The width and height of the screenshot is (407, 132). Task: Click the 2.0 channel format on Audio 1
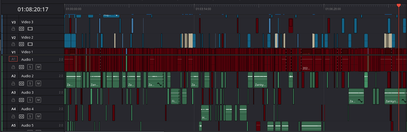(x=61, y=59)
